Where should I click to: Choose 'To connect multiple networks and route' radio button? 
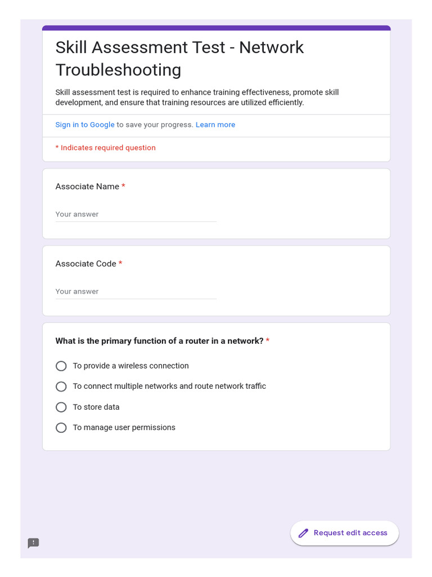[x=61, y=387]
